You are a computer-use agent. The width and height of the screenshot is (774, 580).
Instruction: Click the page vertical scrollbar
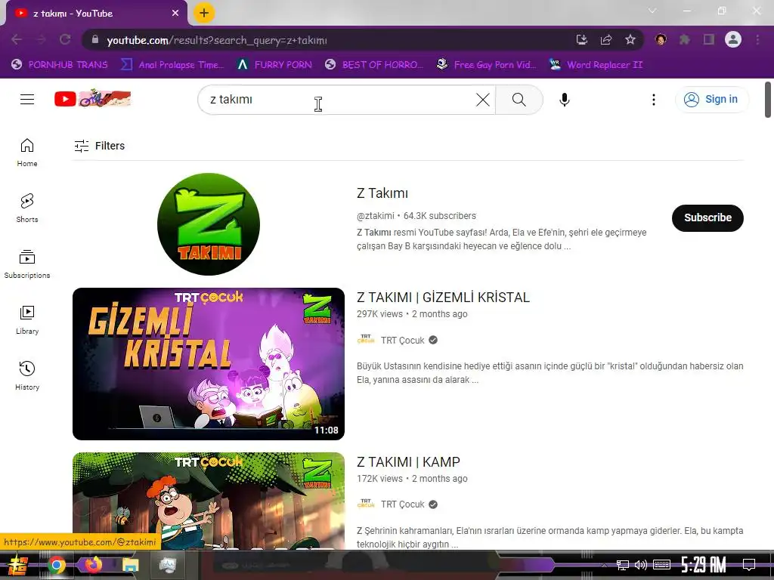pos(768,100)
